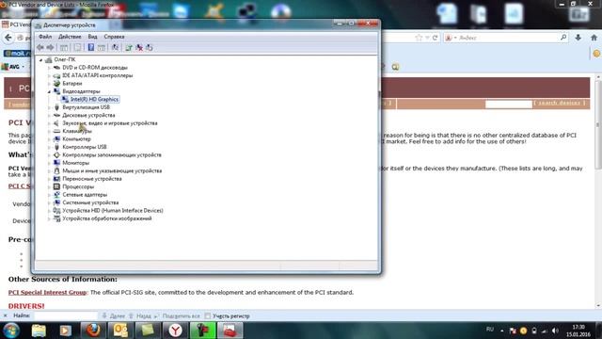Click the volume speaker tray icon
602x339 pixels.
point(555,331)
